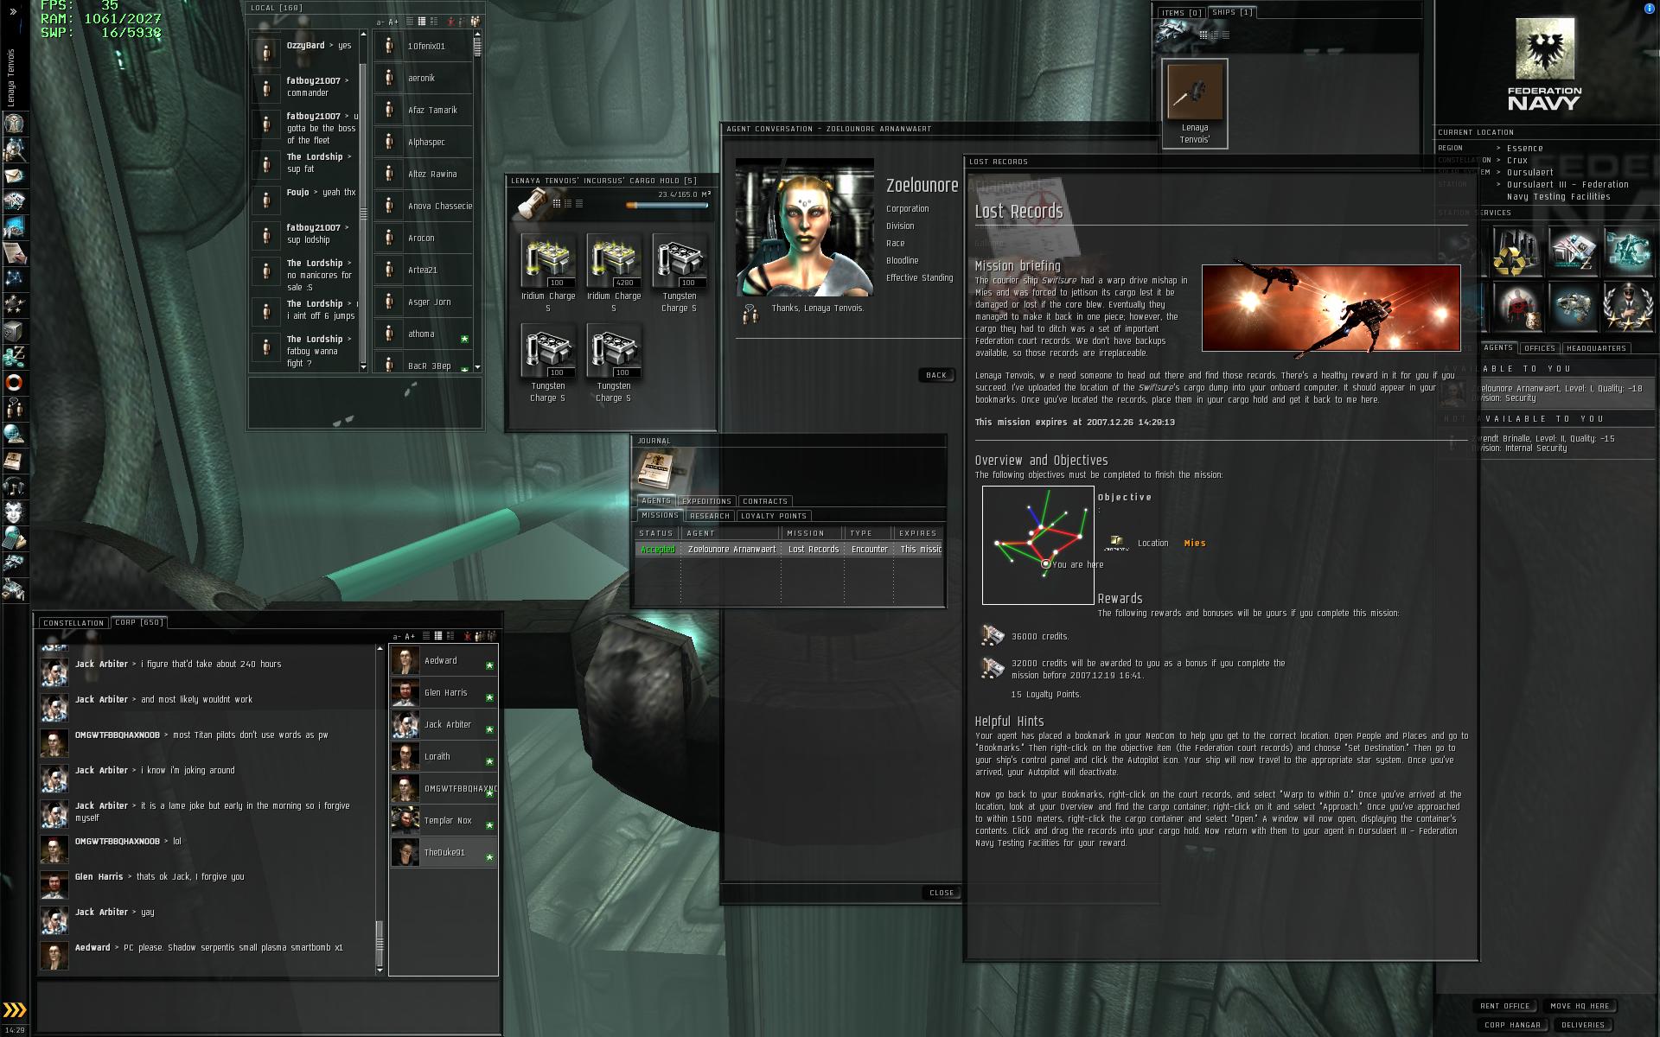Switch to the Loyalty Points tab
Viewport: 1660px width, 1037px height.
click(x=773, y=516)
